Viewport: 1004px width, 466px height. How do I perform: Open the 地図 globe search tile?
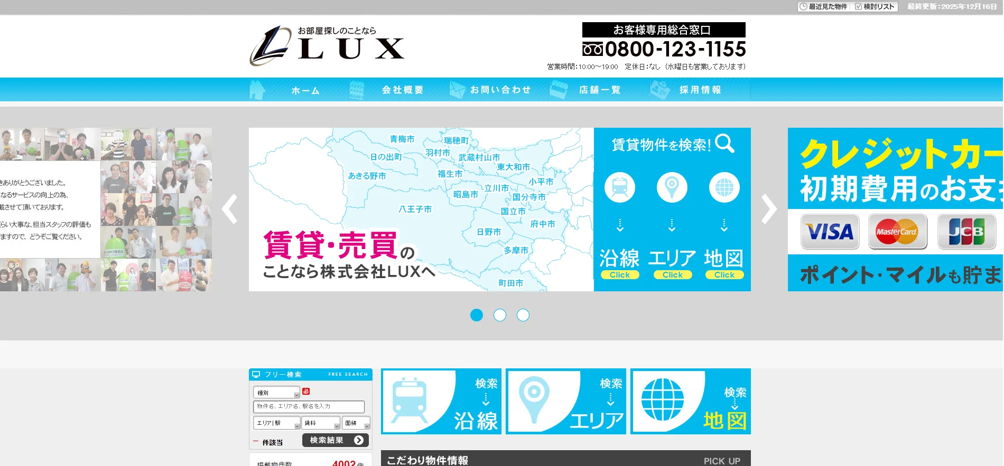[691, 402]
